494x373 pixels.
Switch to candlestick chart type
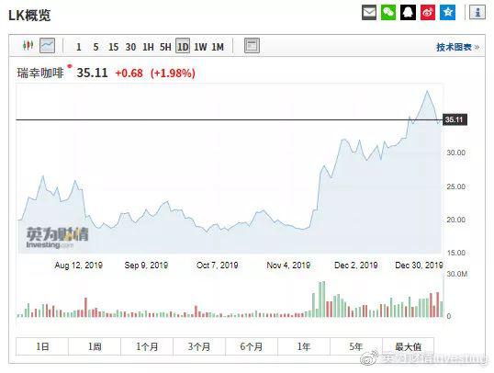(x=28, y=46)
